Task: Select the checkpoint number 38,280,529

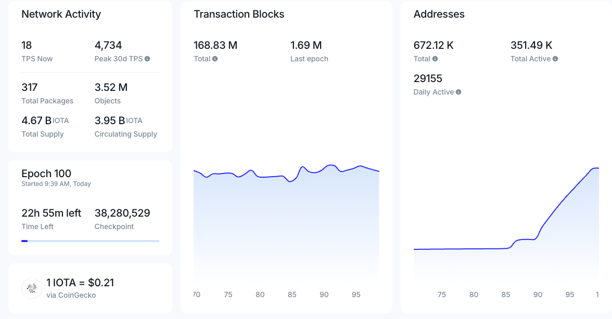Action: (122, 213)
